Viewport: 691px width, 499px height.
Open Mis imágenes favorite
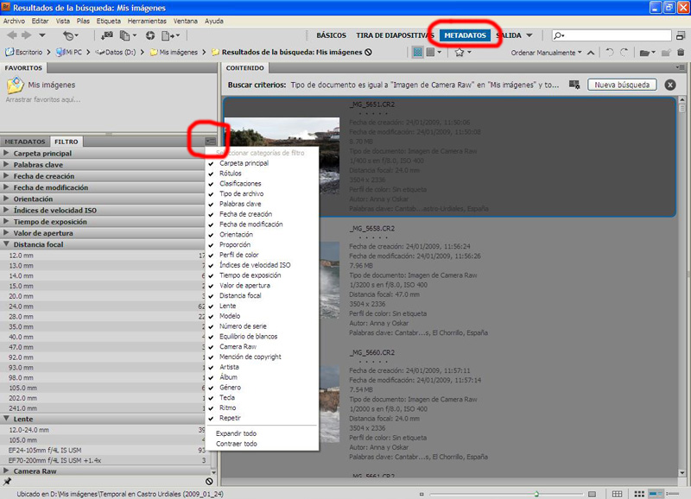coord(41,85)
